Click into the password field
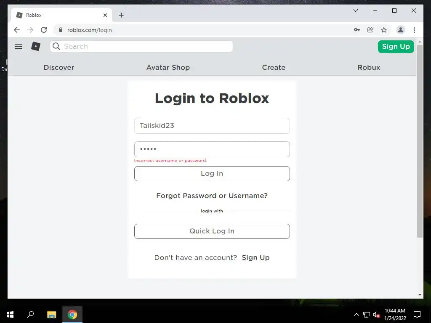This screenshot has width=431, height=323. (x=212, y=149)
